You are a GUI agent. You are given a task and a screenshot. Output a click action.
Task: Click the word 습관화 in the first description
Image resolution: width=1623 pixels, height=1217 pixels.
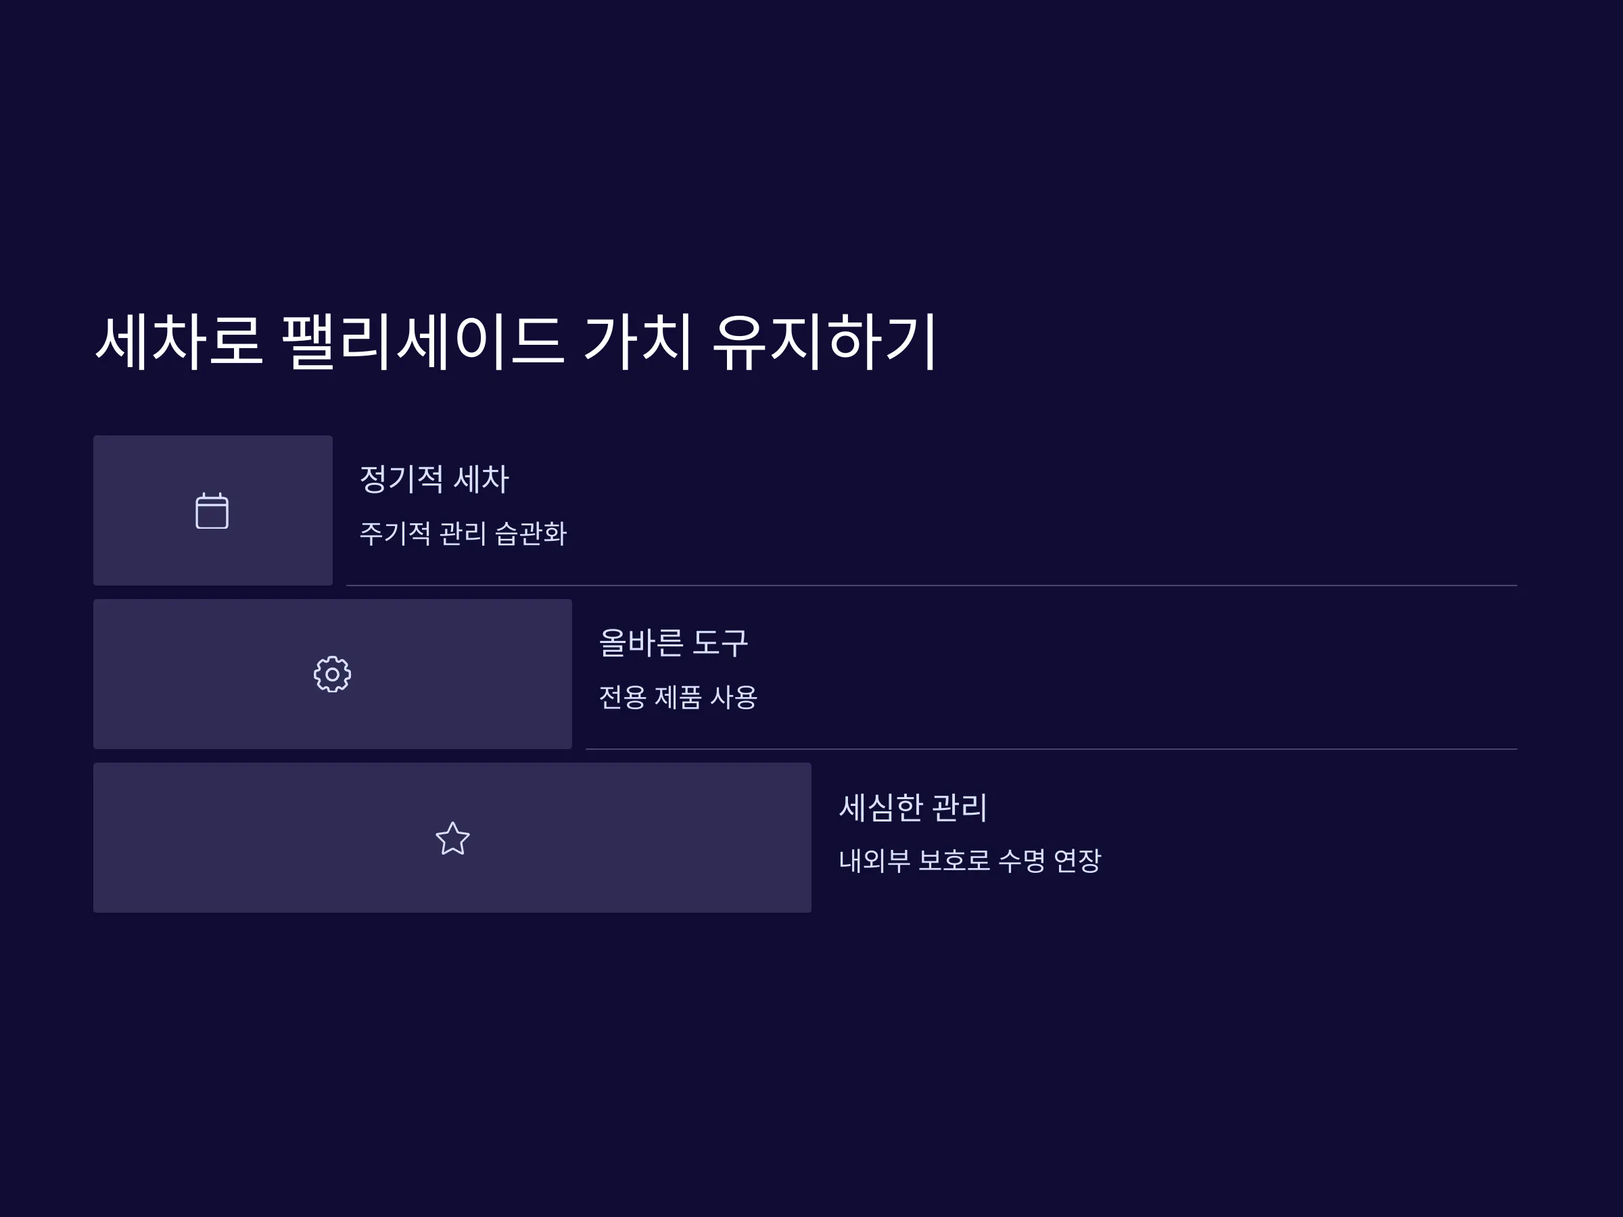(532, 533)
